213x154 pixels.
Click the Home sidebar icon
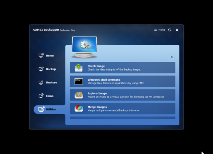[x=41, y=56]
